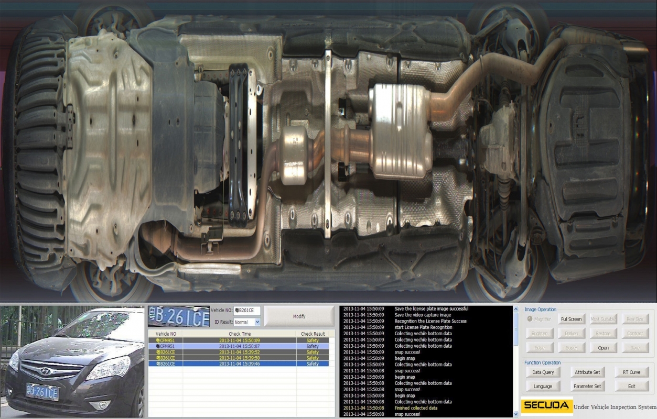Select the Magnifier radio option
657x419 pixels.
(x=530, y=319)
